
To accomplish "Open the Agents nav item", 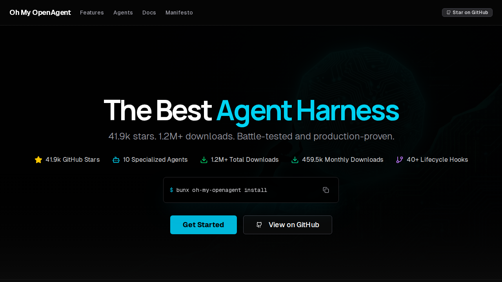I will click(123, 13).
